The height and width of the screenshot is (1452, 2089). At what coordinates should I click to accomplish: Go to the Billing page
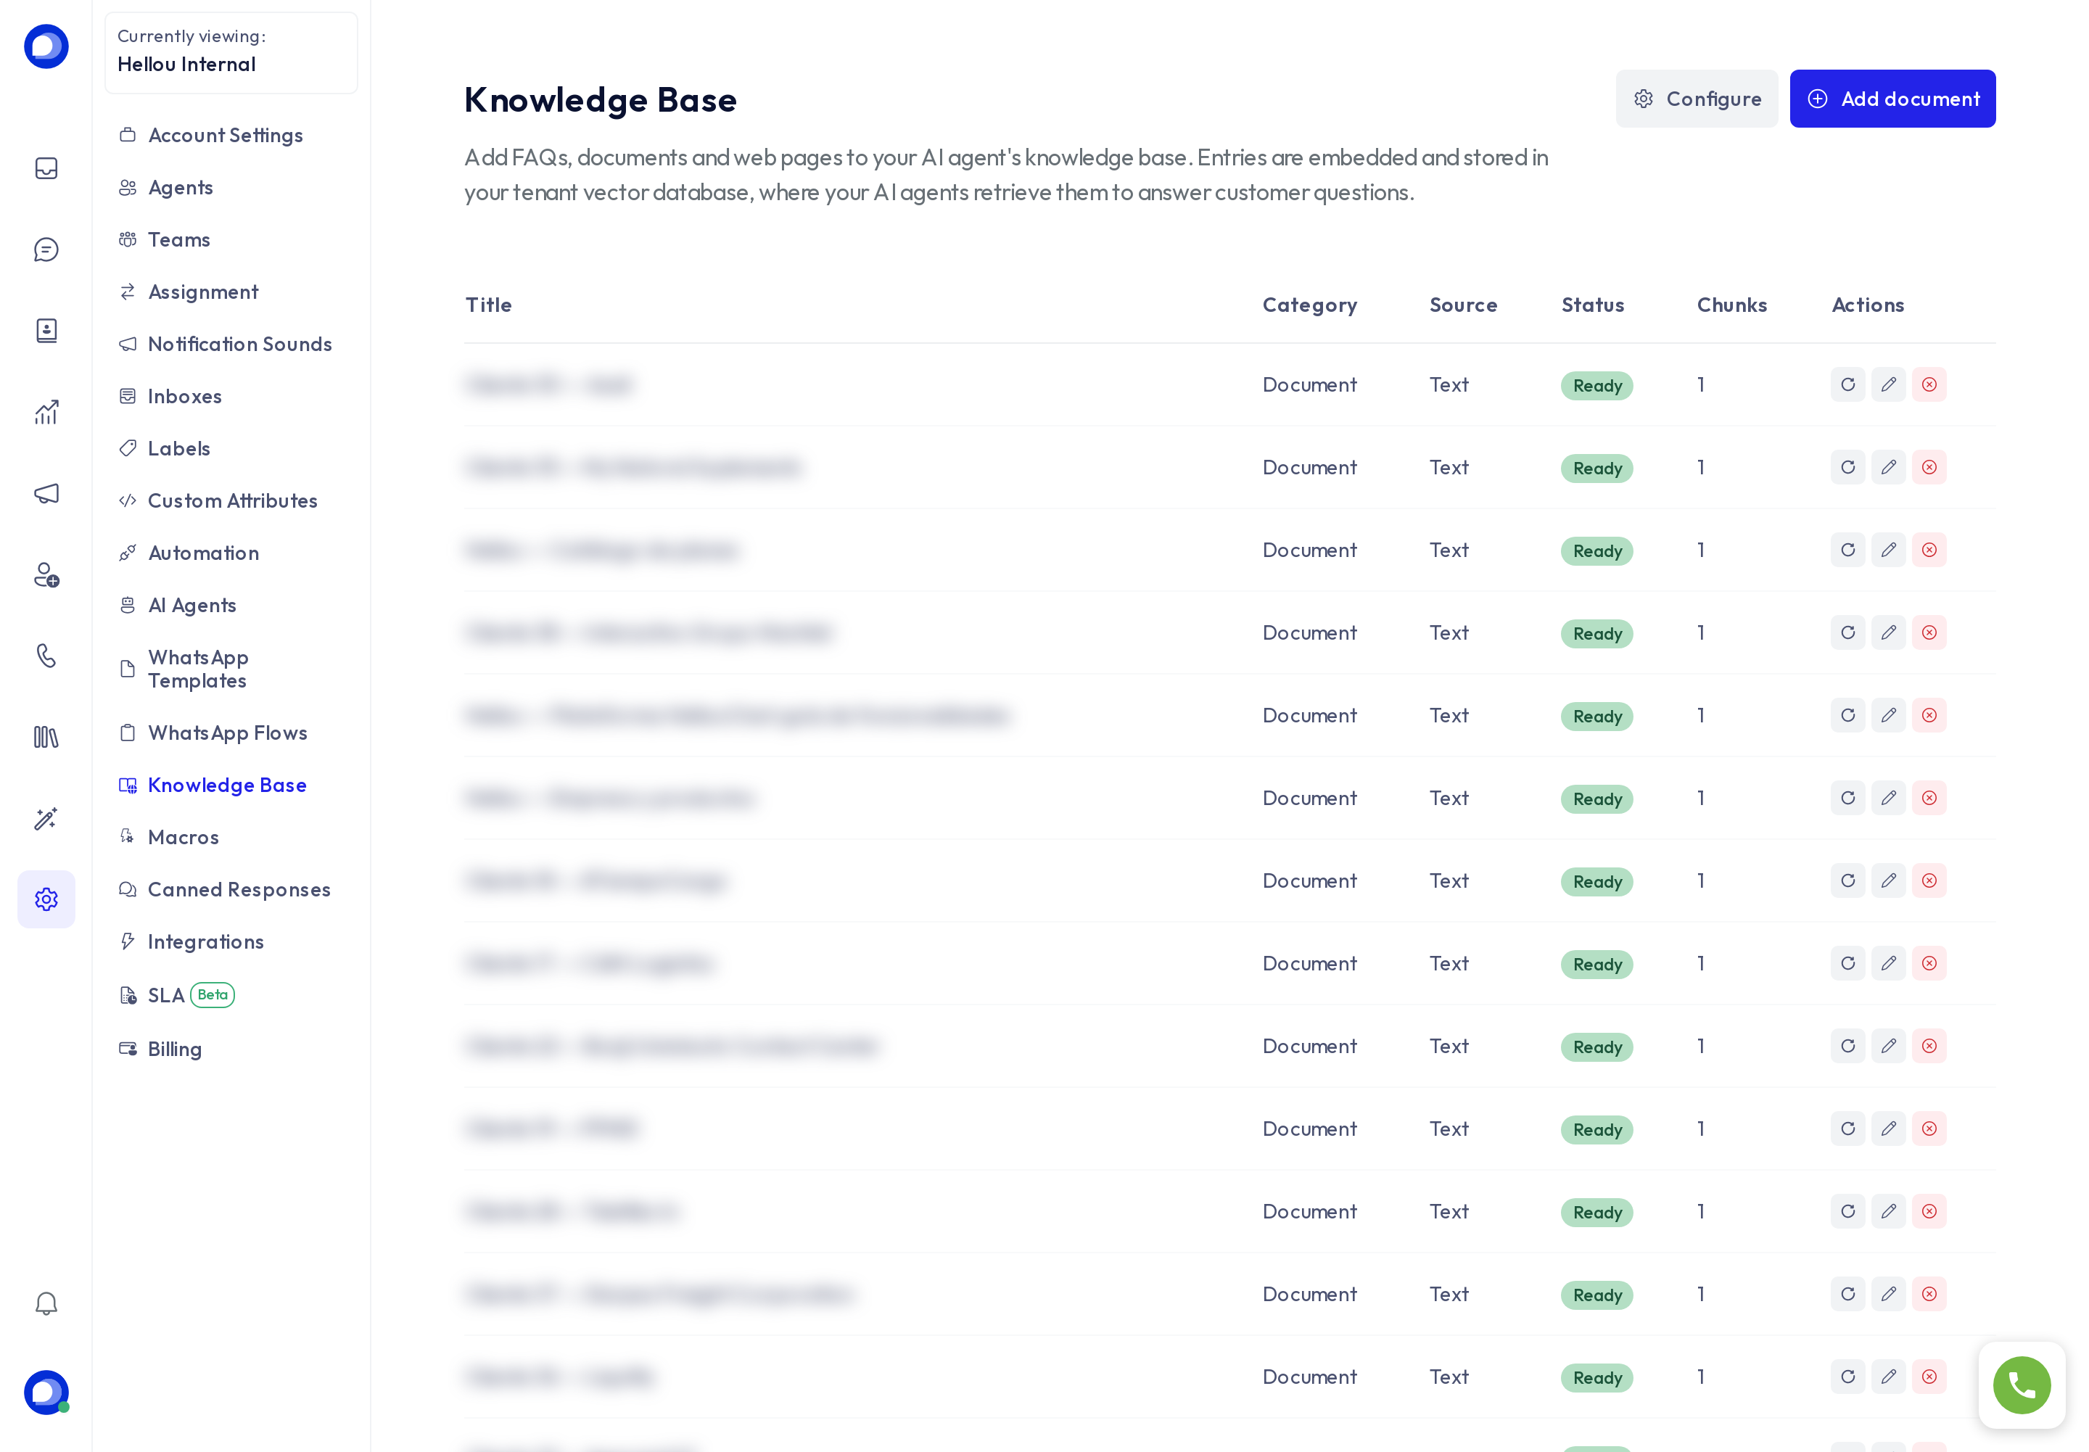pyautogui.click(x=174, y=1049)
